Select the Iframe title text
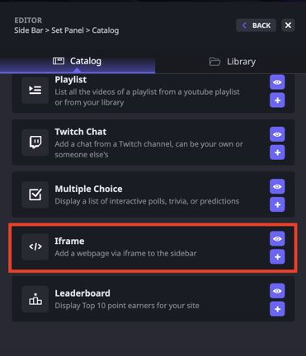The image size is (306, 356). (x=69, y=241)
